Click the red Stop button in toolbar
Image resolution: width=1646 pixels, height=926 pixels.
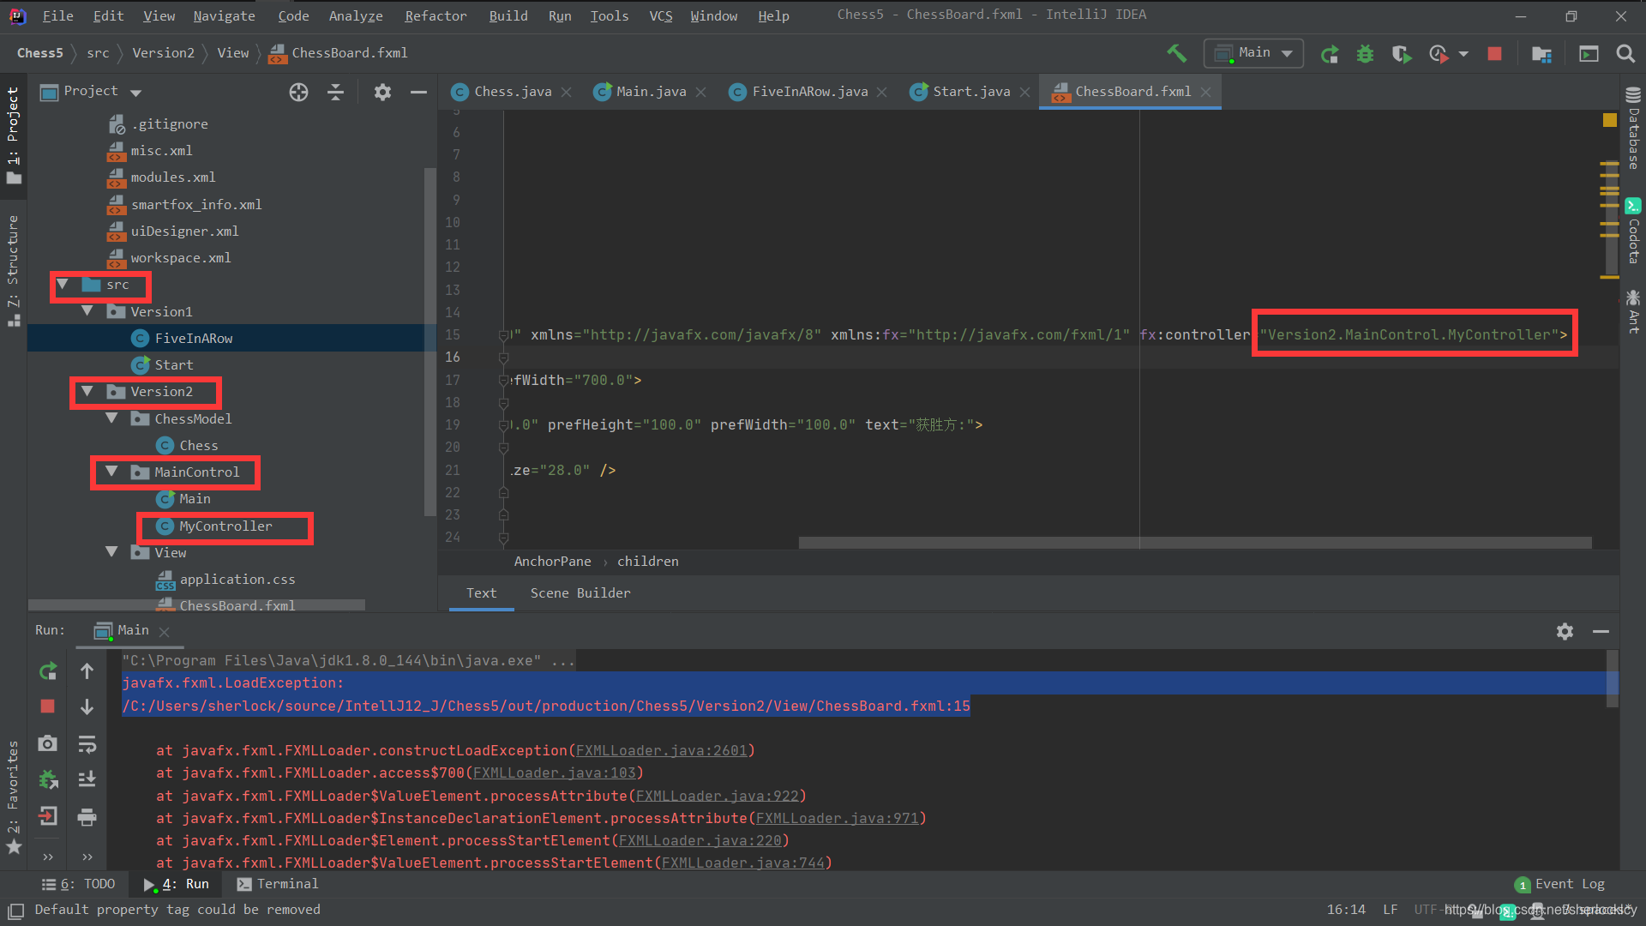(x=1494, y=54)
